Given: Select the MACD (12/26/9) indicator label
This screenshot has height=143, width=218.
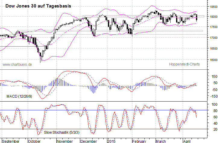Looking at the screenshot, I should (19, 96).
